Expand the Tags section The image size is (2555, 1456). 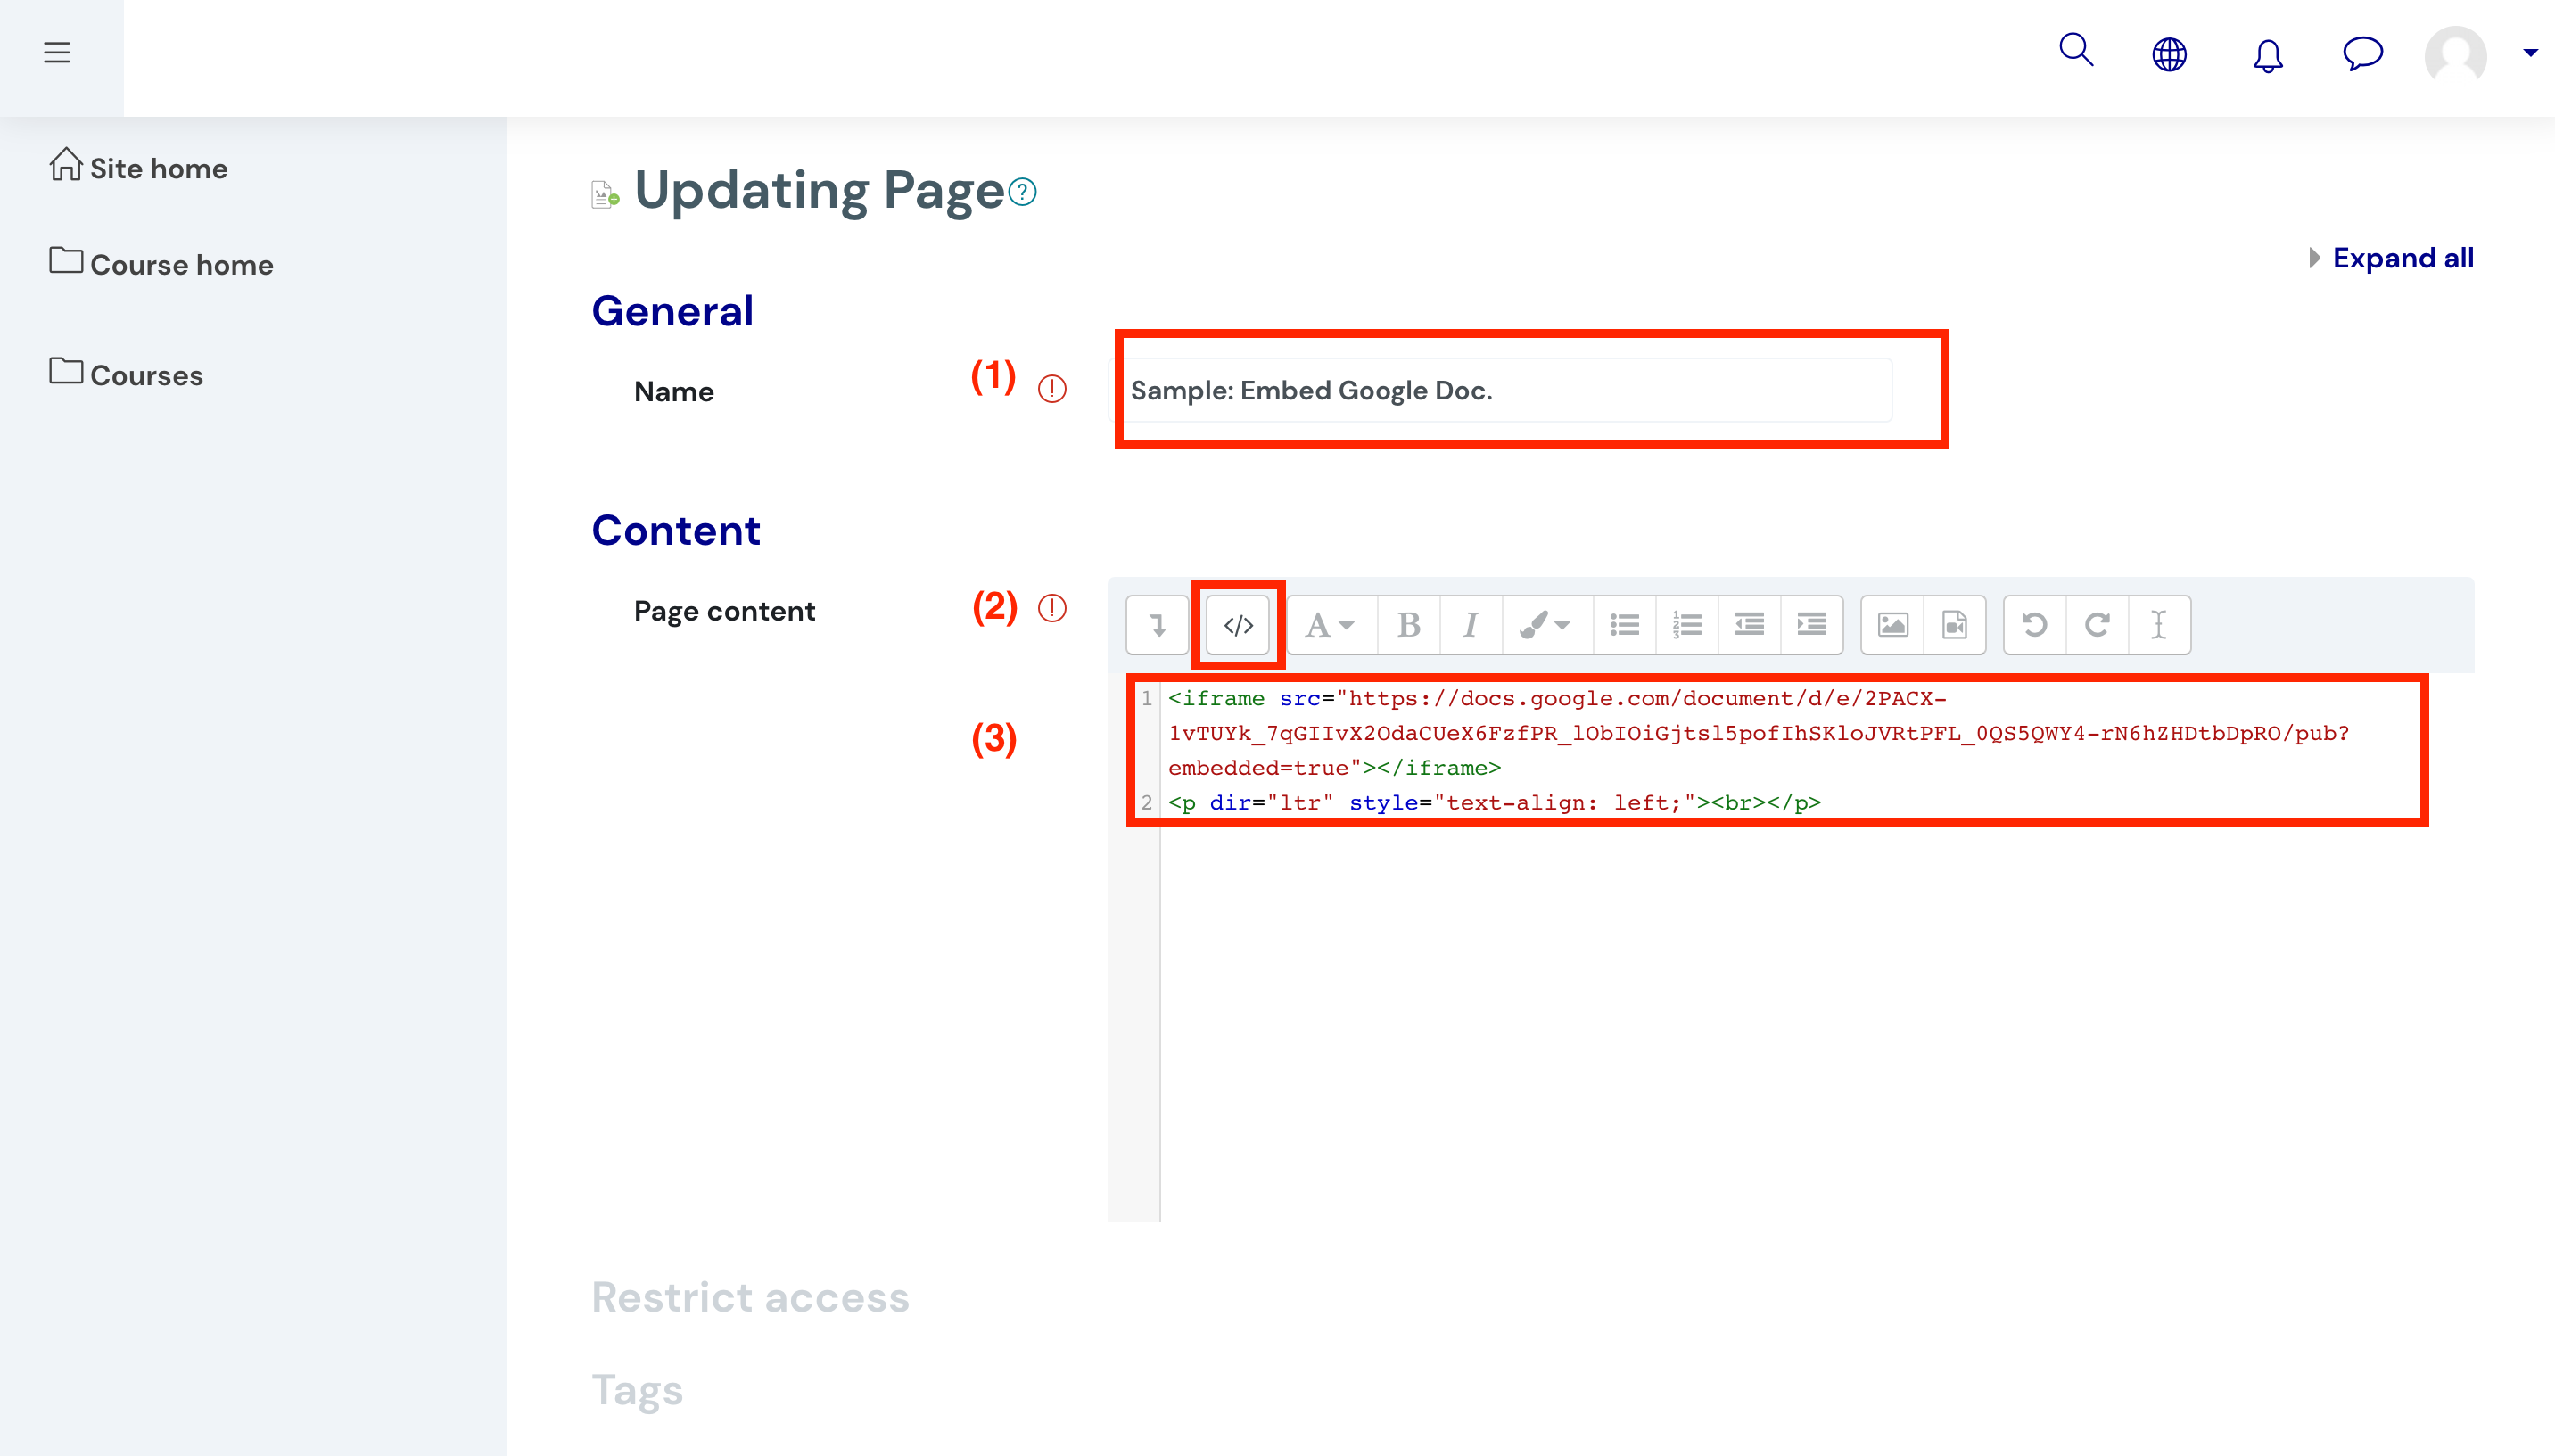click(x=637, y=1389)
